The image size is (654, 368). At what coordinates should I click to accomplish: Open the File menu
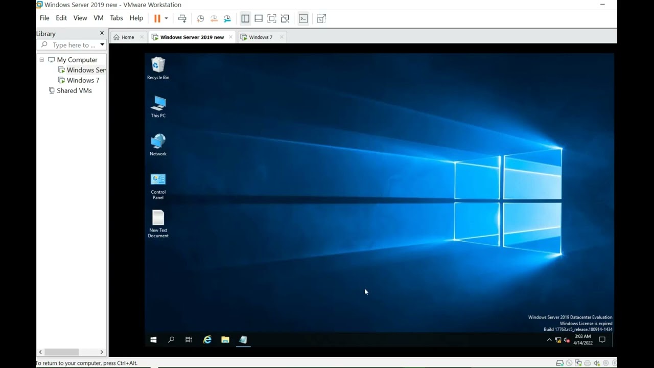[44, 18]
